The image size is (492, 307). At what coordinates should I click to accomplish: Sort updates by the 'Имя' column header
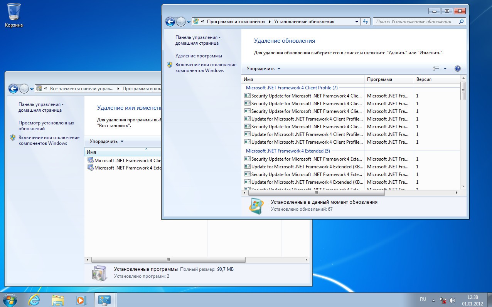pyautogui.click(x=303, y=79)
